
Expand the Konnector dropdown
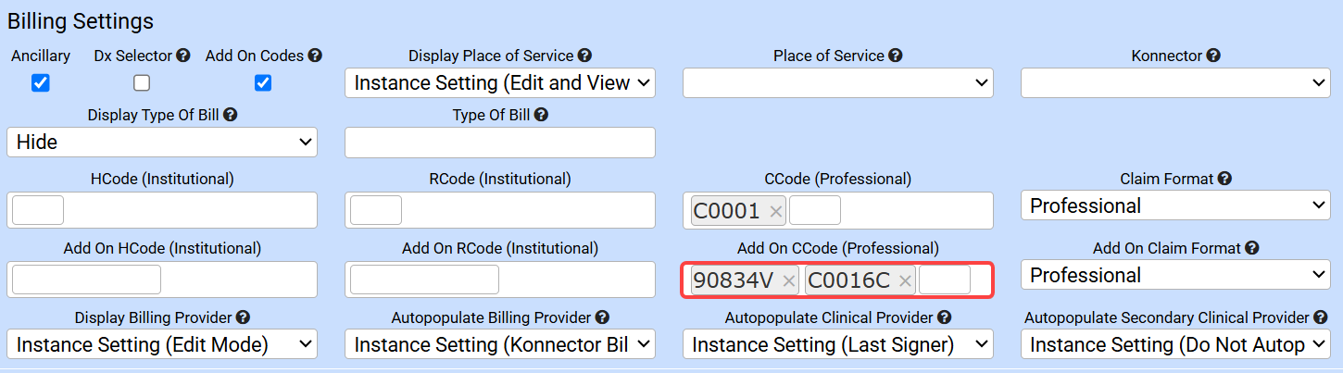[x=1175, y=83]
